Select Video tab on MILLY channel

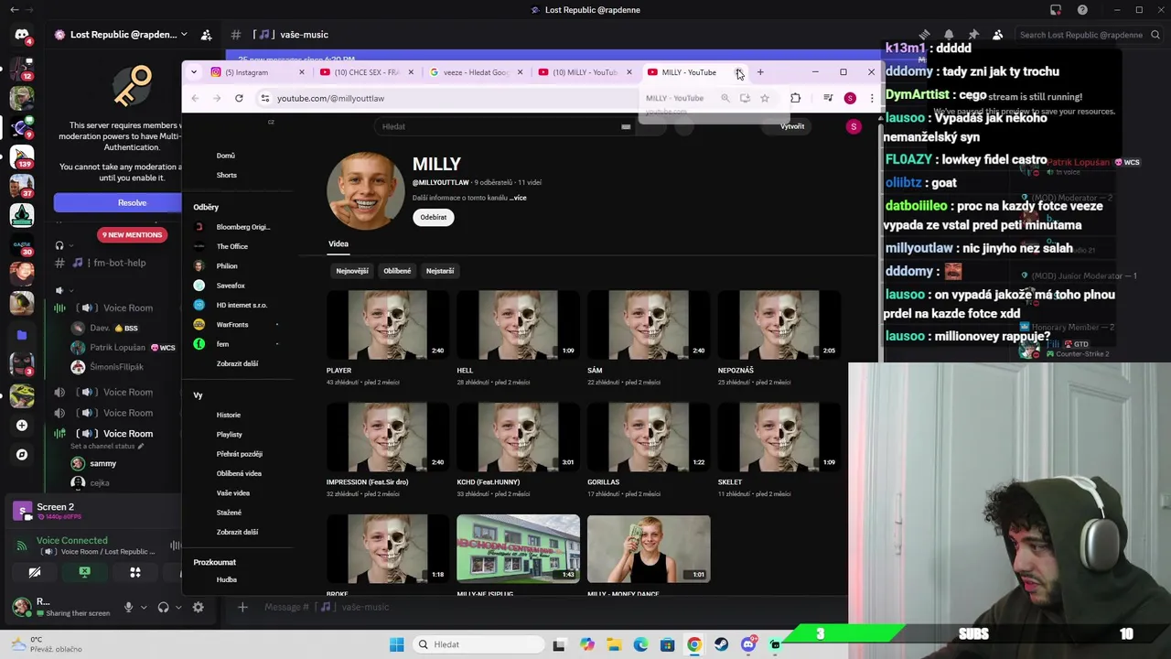click(x=338, y=244)
